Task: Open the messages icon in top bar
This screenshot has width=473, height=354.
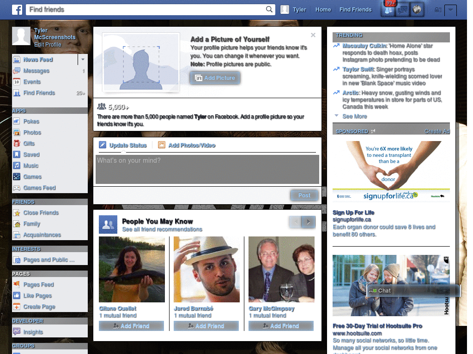Action: click(402, 10)
